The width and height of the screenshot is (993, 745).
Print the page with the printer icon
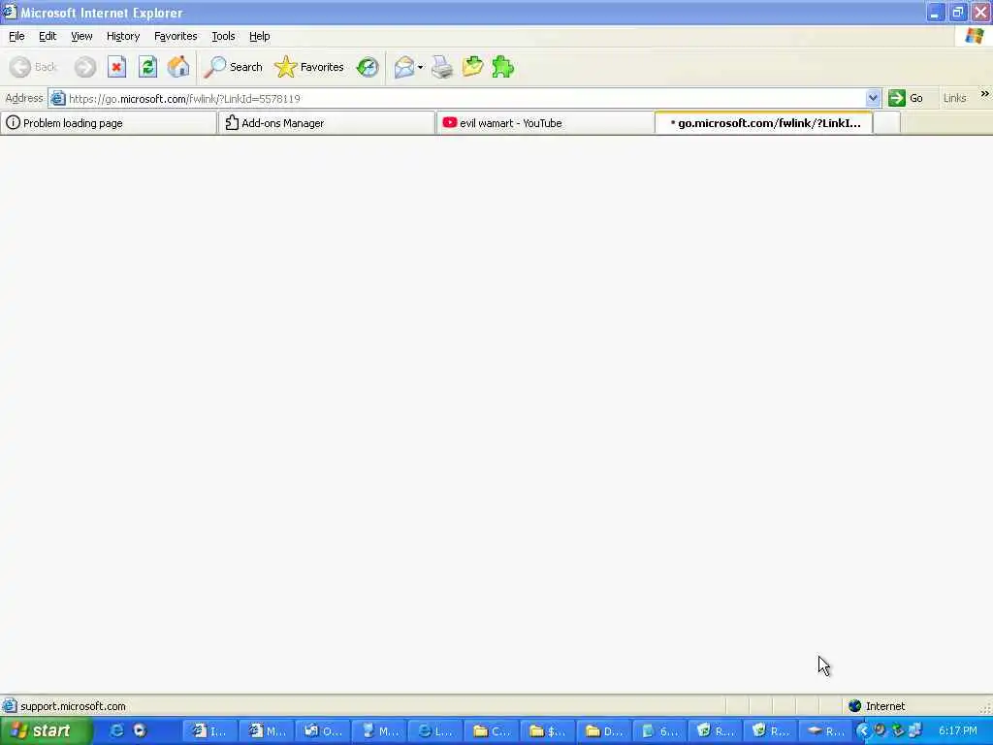pyautogui.click(x=442, y=67)
